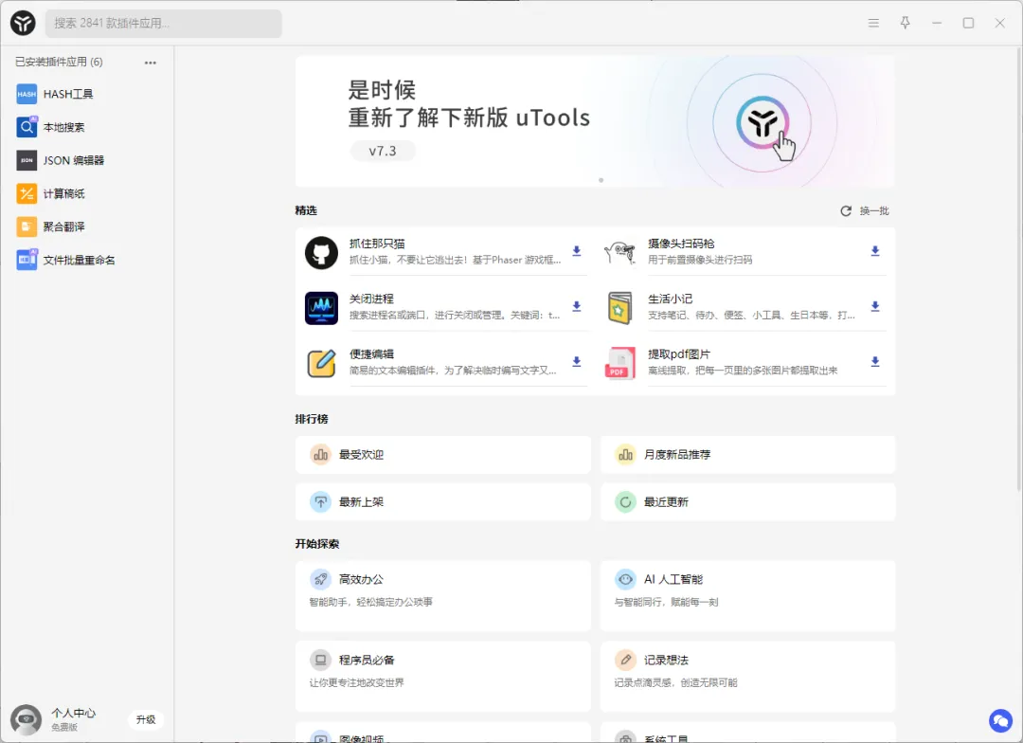
Task: Focus the plugin search box
Action: pos(163,24)
